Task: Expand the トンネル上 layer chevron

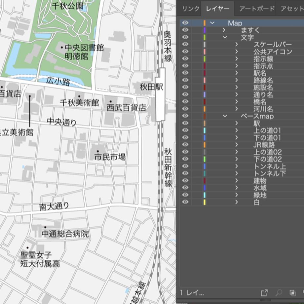Action: coord(237,166)
